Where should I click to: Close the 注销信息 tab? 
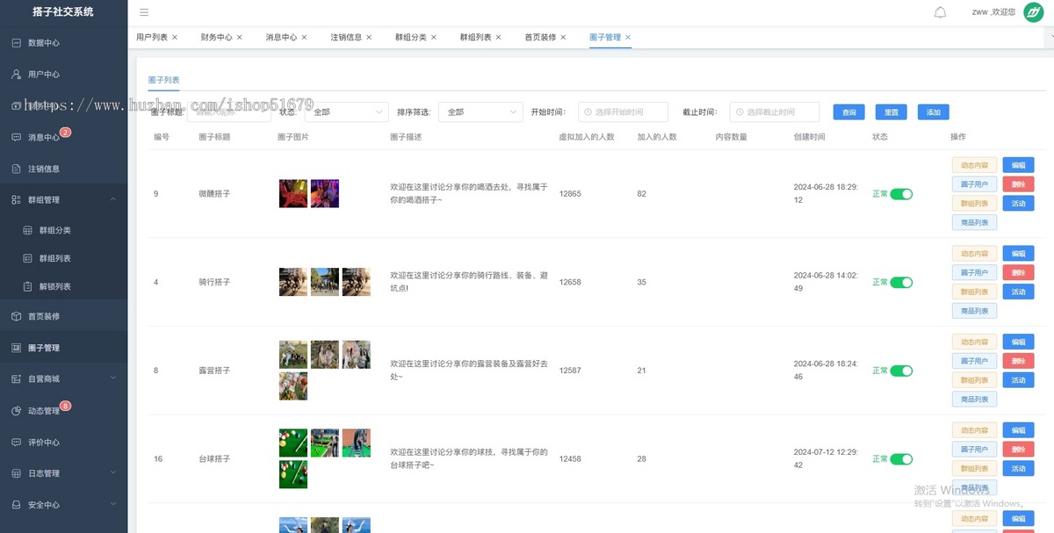pos(369,37)
